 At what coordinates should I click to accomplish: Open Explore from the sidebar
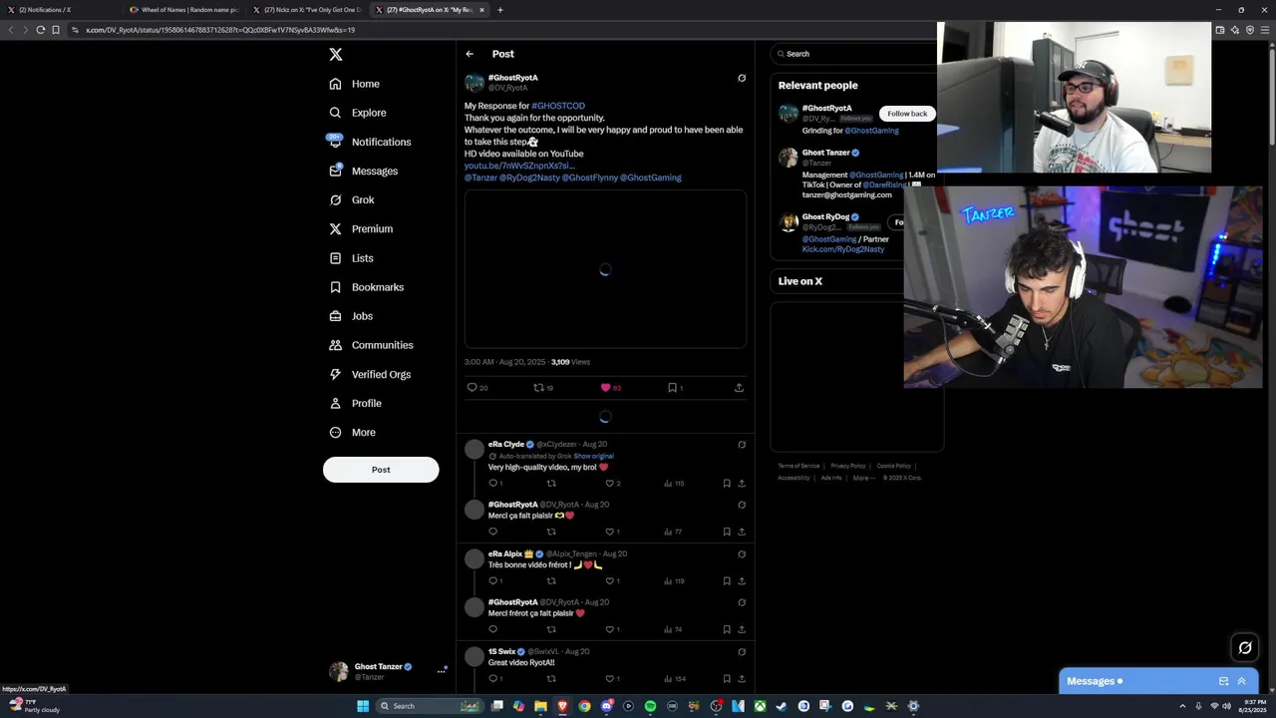358,113
